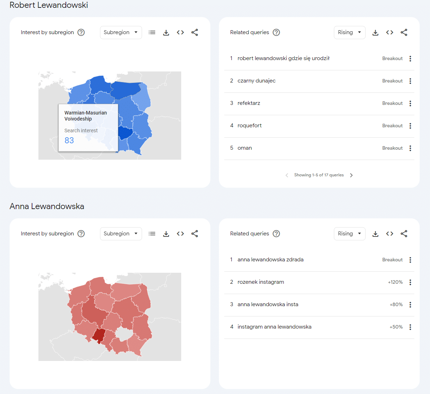Switch Anna Lewandowska subregion map to list view
Image resolution: width=430 pixels, height=394 pixels.
(152, 234)
